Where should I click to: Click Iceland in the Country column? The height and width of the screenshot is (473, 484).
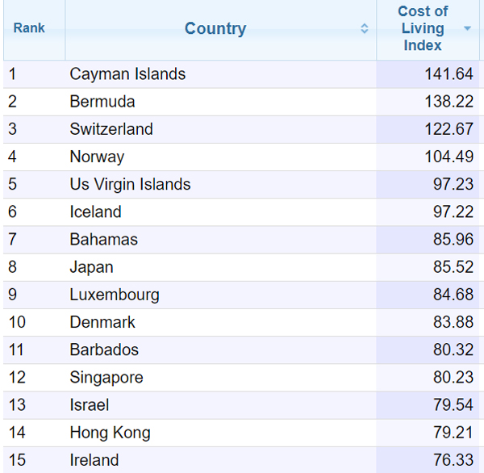[95, 212]
